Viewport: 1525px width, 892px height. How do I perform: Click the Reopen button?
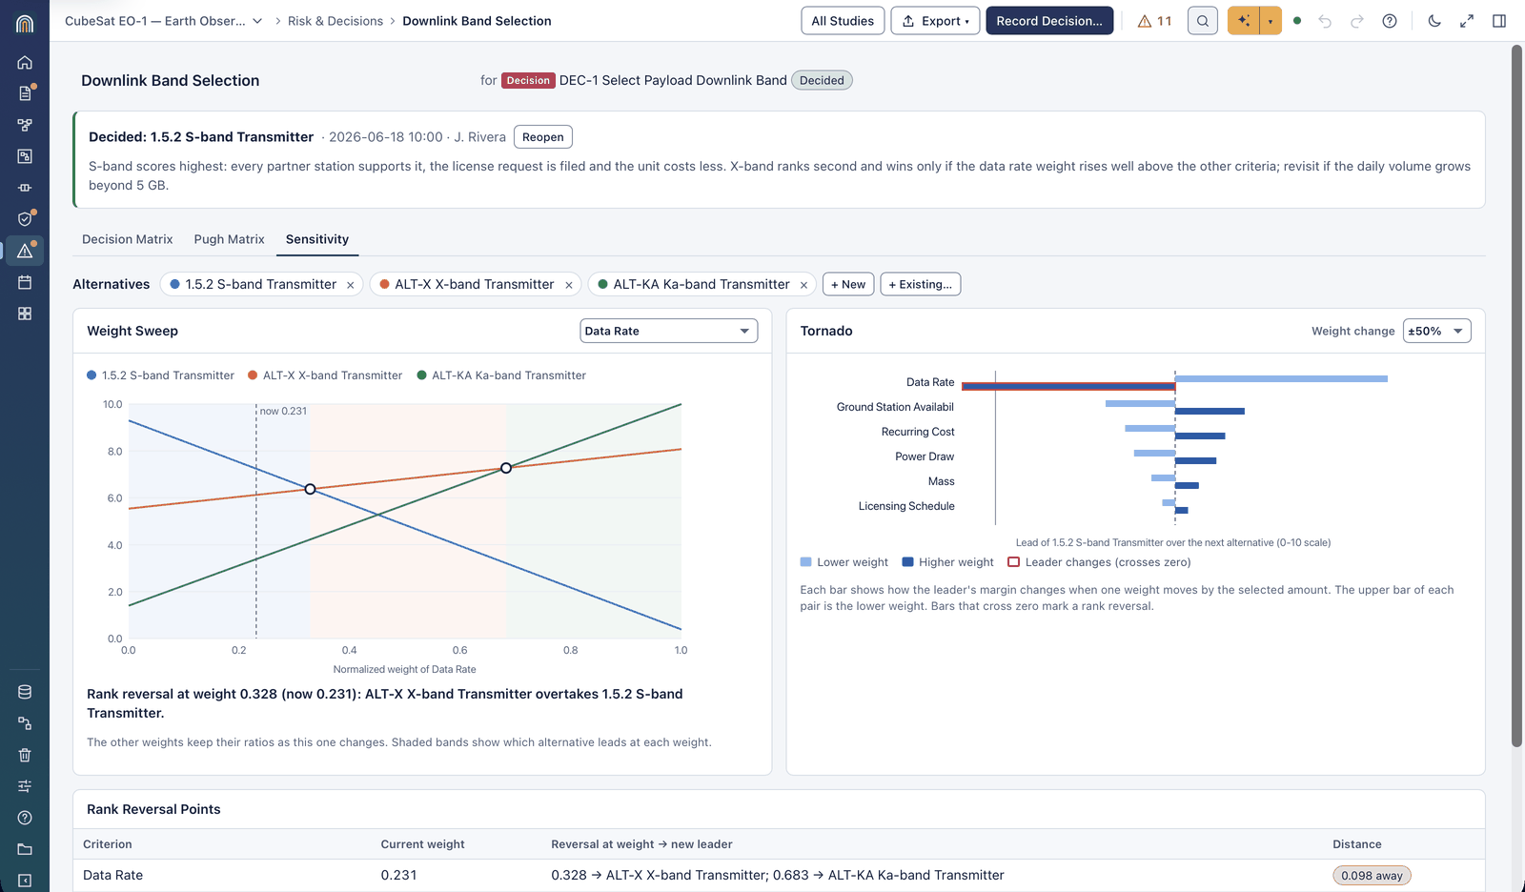[543, 137]
